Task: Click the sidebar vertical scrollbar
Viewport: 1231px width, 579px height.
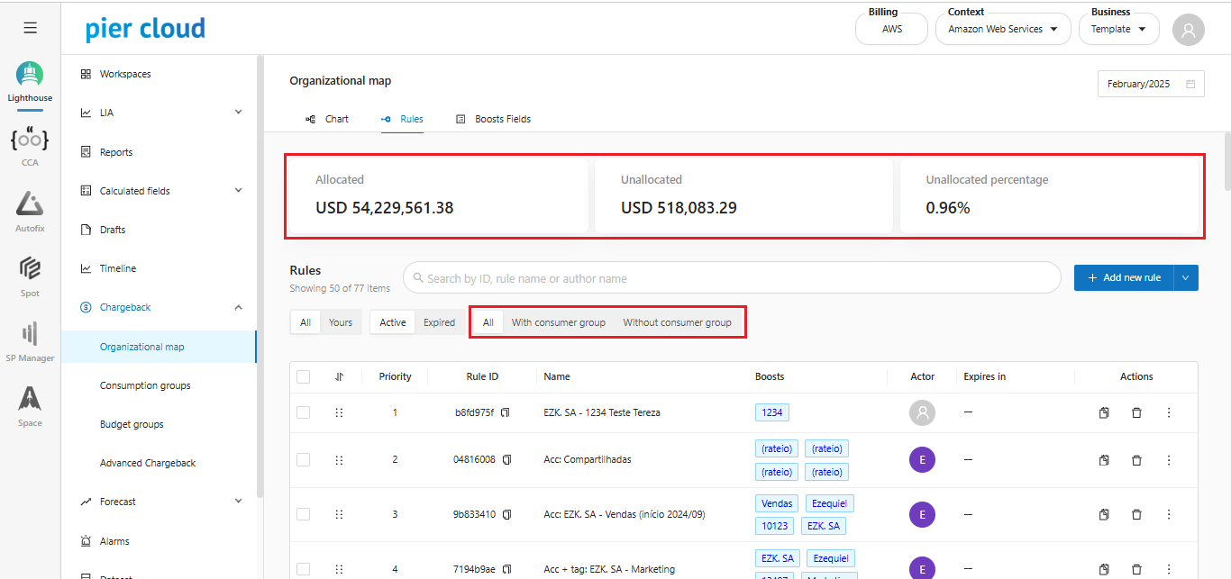Action: (x=260, y=275)
